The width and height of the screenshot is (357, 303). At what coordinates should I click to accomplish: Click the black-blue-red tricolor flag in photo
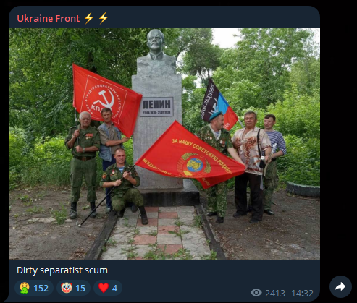pyautogui.click(x=219, y=106)
